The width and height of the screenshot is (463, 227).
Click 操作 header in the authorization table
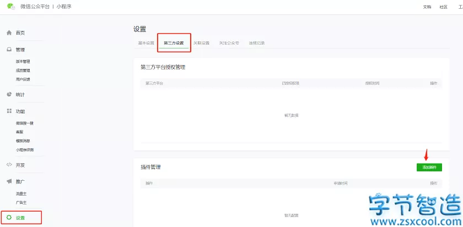(433, 83)
